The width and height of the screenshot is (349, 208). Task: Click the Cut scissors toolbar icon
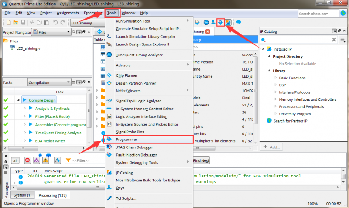tap(32, 23)
